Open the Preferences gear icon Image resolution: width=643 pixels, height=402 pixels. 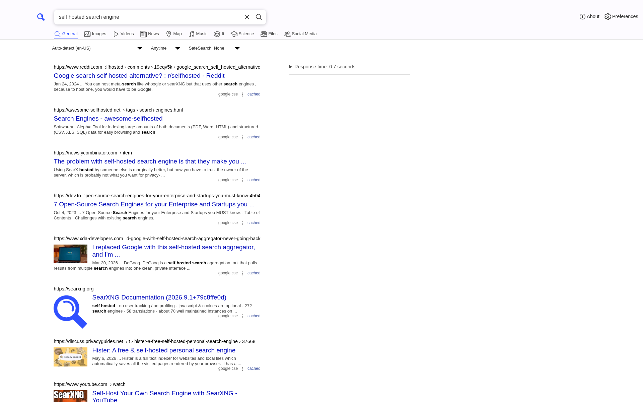tap(608, 17)
